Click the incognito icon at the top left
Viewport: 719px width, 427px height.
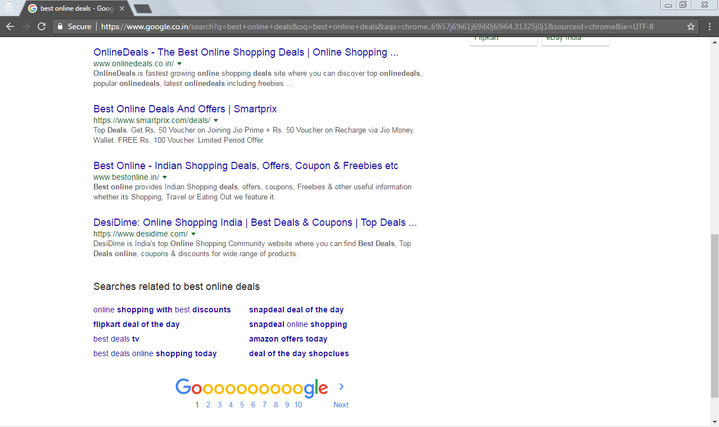(8, 8)
